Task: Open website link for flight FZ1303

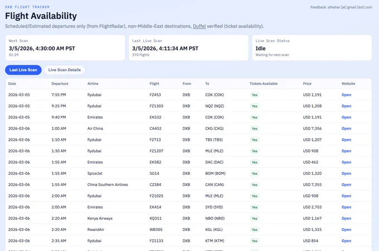Action: (346, 106)
